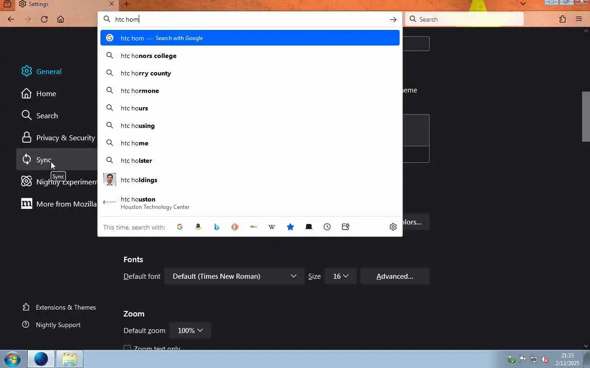Image resolution: width=590 pixels, height=368 pixels.
Task: Click Firefox Nightly taskbar icon
Action: tap(41, 359)
